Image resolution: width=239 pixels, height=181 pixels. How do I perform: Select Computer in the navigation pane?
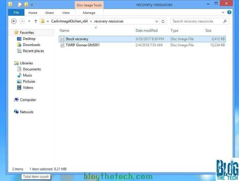[28, 100]
